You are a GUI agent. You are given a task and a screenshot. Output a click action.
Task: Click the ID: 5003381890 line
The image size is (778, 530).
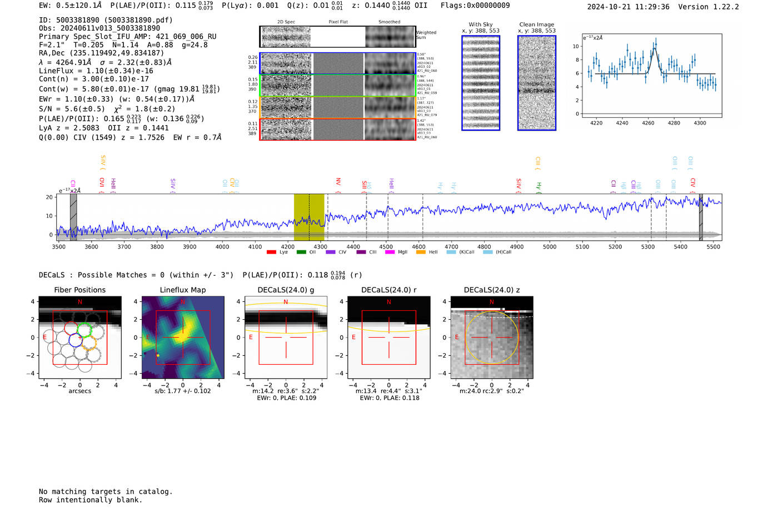tap(106, 20)
